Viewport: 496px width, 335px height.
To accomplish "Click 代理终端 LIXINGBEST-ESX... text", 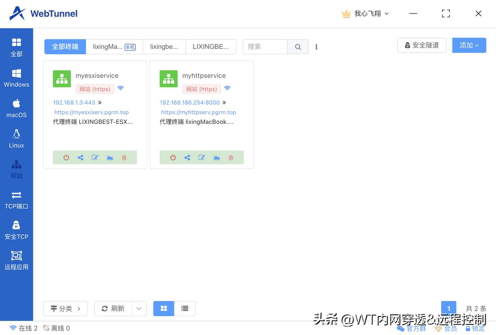I will pos(93,122).
